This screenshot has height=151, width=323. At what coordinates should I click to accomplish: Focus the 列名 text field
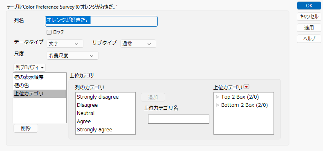[x=101, y=21]
